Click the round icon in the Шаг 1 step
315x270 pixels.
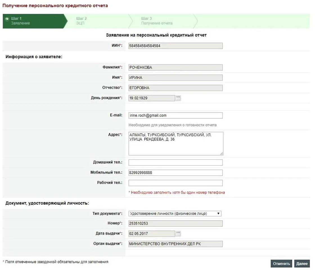click(7, 19)
